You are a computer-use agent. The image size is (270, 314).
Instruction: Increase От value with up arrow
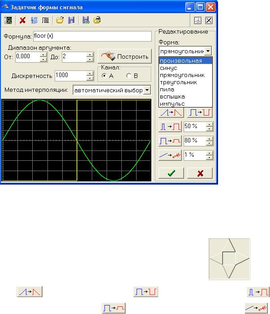[43, 55]
